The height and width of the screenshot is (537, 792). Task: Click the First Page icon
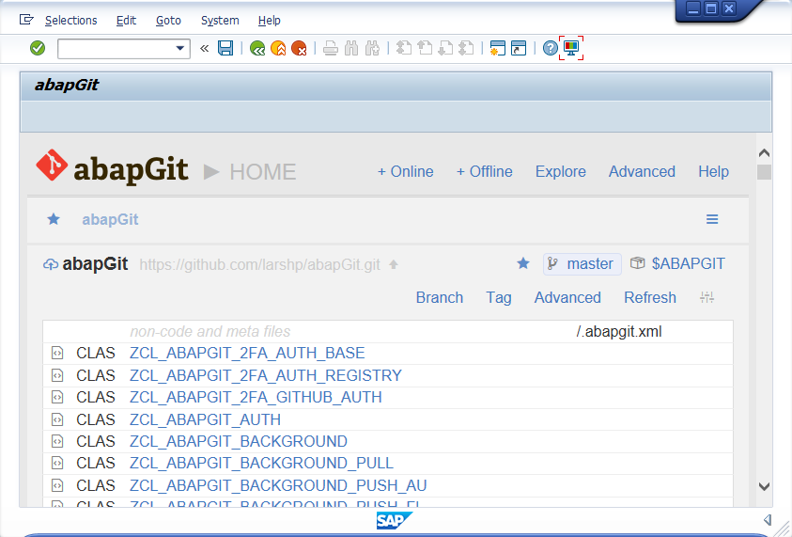click(404, 48)
